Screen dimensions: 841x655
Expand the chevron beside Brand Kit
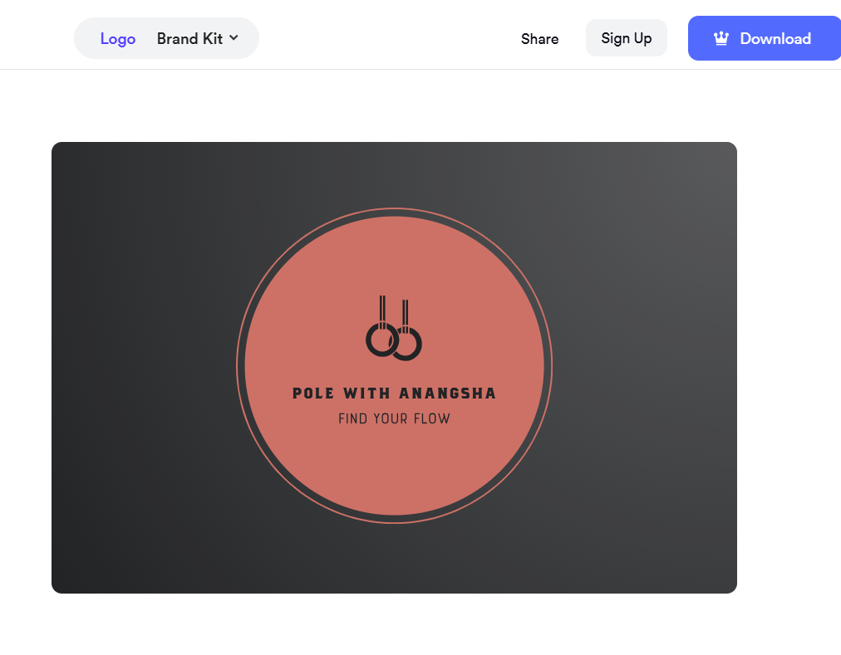pos(234,37)
